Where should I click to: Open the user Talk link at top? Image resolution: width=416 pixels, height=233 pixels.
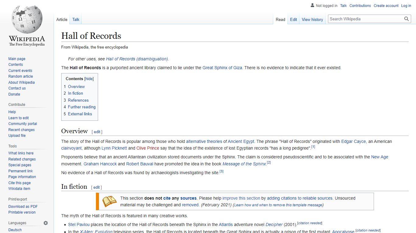pyautogui.click(x=344, y=6)
